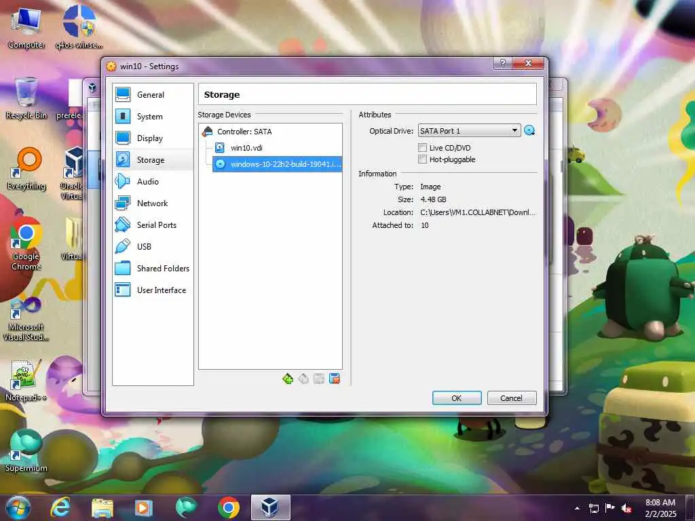
Task: Select win10.vdi hard disk entry
Action: coord(246,147)
